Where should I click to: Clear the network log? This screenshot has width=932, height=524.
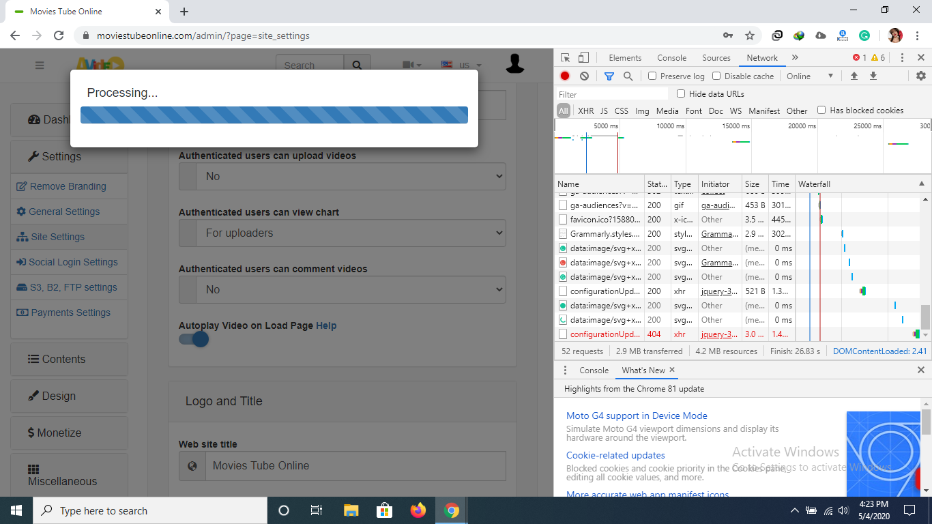click(x=584, y=76)
